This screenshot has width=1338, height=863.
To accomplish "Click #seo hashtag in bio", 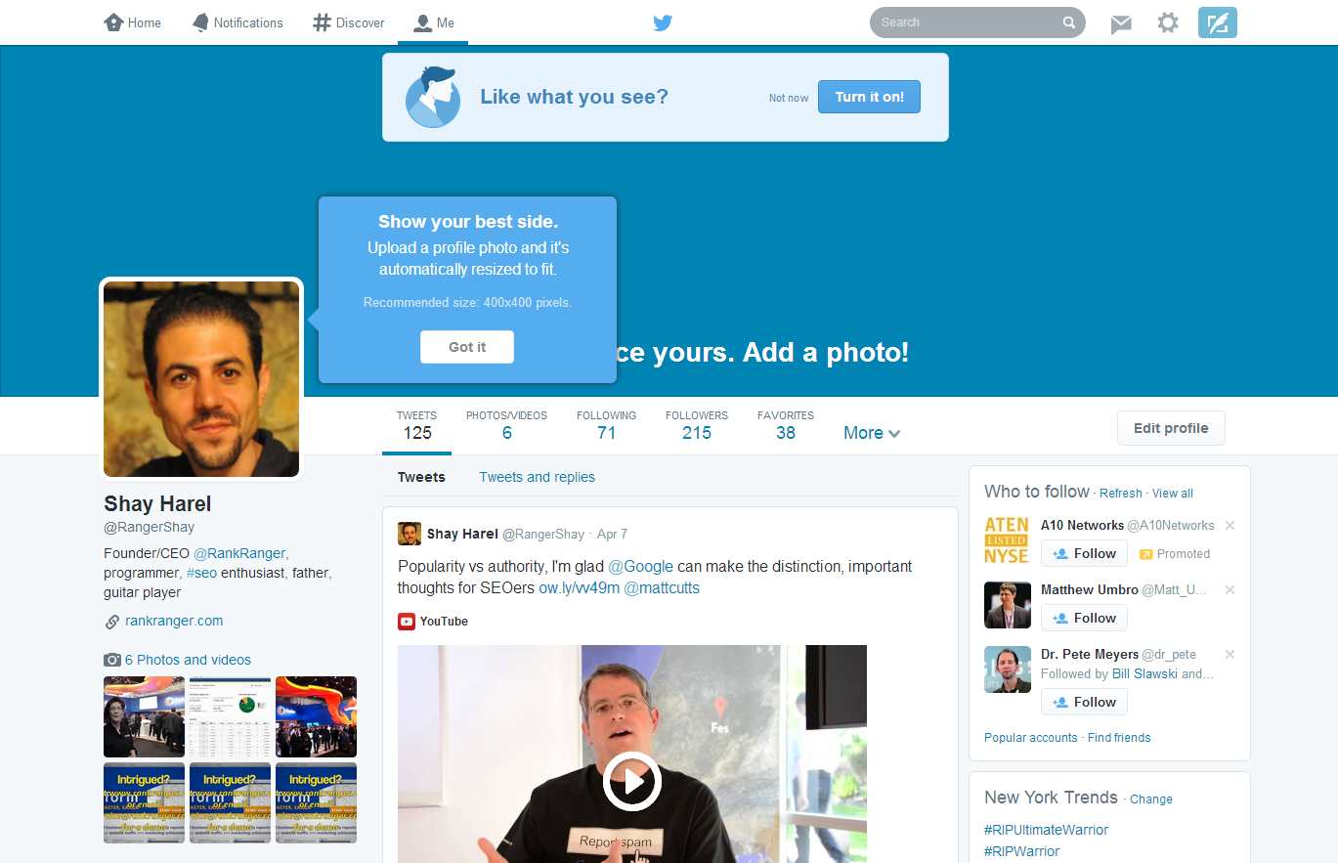I will point(201,573).
